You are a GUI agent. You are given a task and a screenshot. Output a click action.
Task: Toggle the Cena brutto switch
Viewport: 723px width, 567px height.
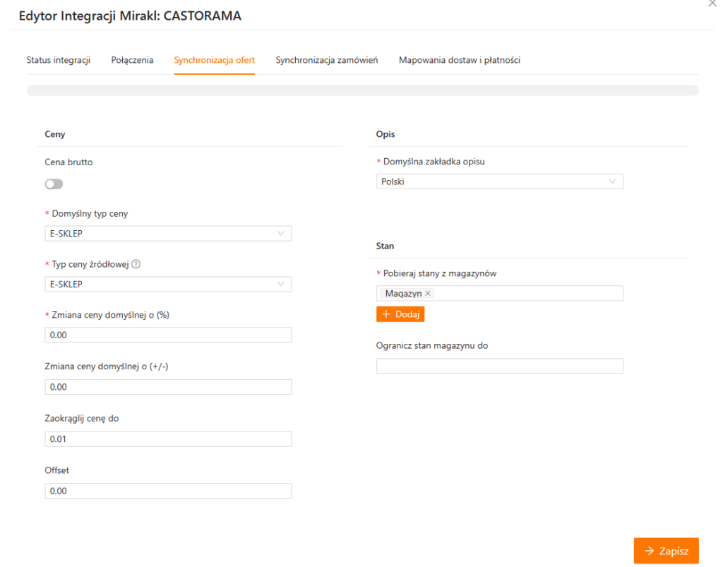click(54, 184)
